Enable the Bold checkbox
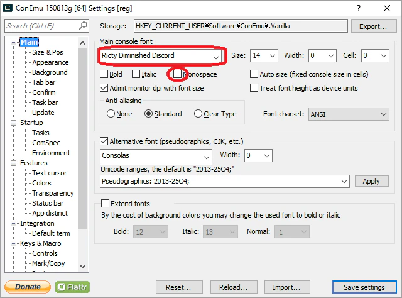Screen dimensions: 402x298 [104, 74]
